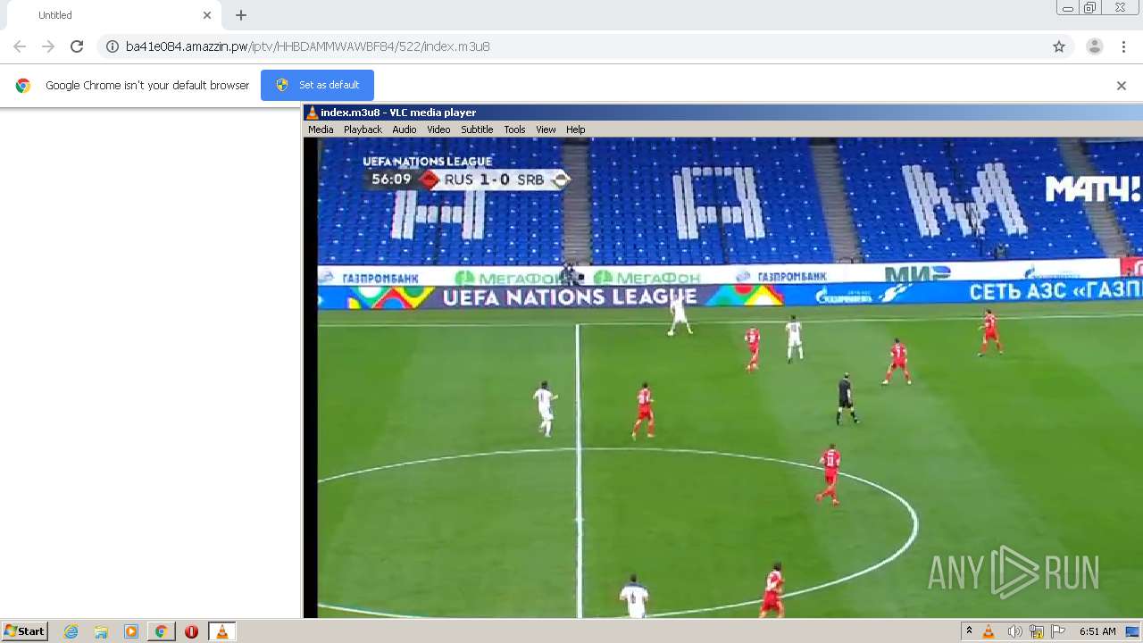Open the VLC Audio menu
The image size is (1143, 643).
point(405,129)
